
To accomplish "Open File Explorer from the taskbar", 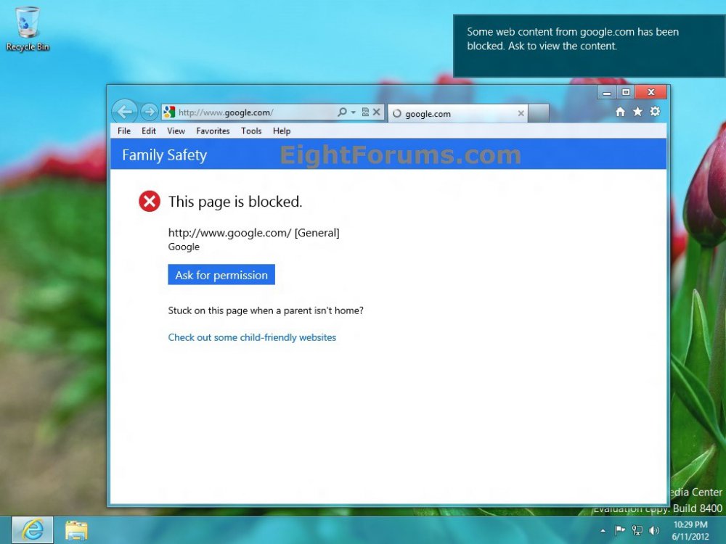I will (76, 530).
